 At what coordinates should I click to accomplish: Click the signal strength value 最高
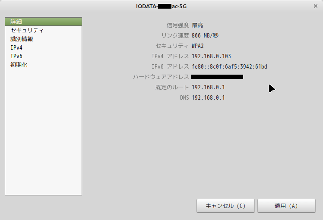point(197,25)
